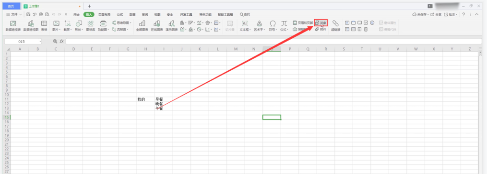This screenshot has width=487, height=174.
Task: Select cell containing 晚餐
Action: 164,104
